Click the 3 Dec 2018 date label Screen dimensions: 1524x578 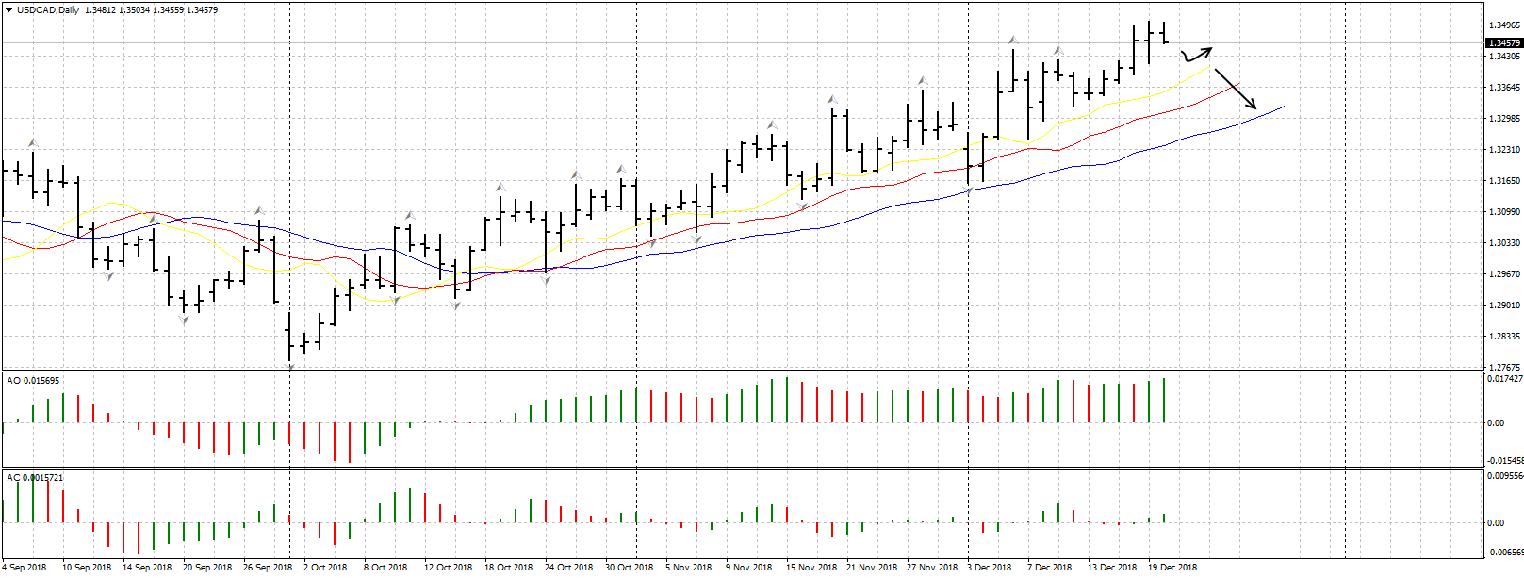(989, 568)
